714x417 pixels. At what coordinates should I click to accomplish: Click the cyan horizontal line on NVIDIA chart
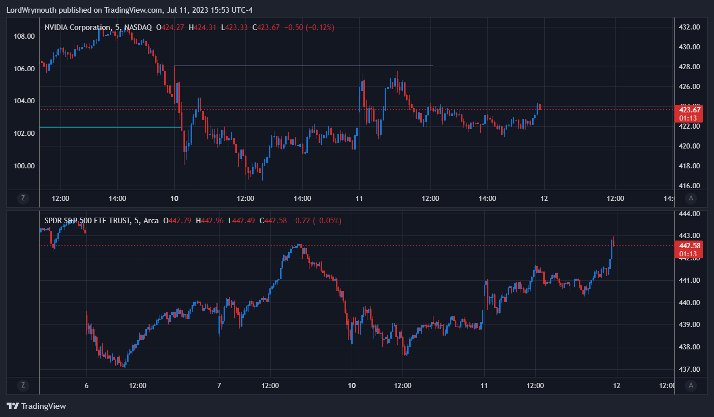click(110, 127)
